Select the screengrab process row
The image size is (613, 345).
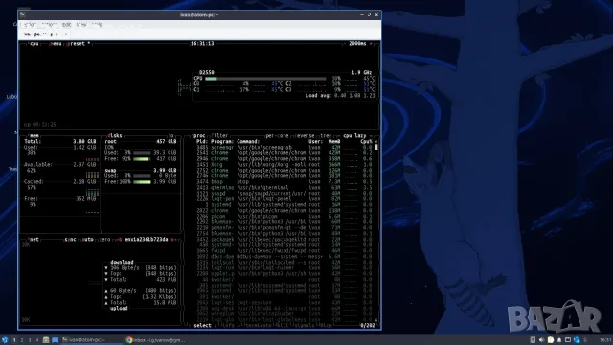tap(284, 147)
